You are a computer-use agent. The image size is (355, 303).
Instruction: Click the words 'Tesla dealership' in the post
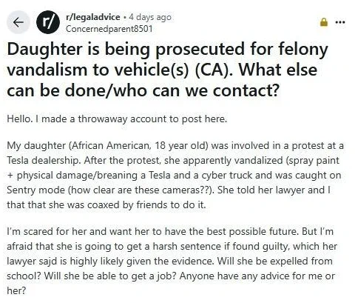[44, 161]
